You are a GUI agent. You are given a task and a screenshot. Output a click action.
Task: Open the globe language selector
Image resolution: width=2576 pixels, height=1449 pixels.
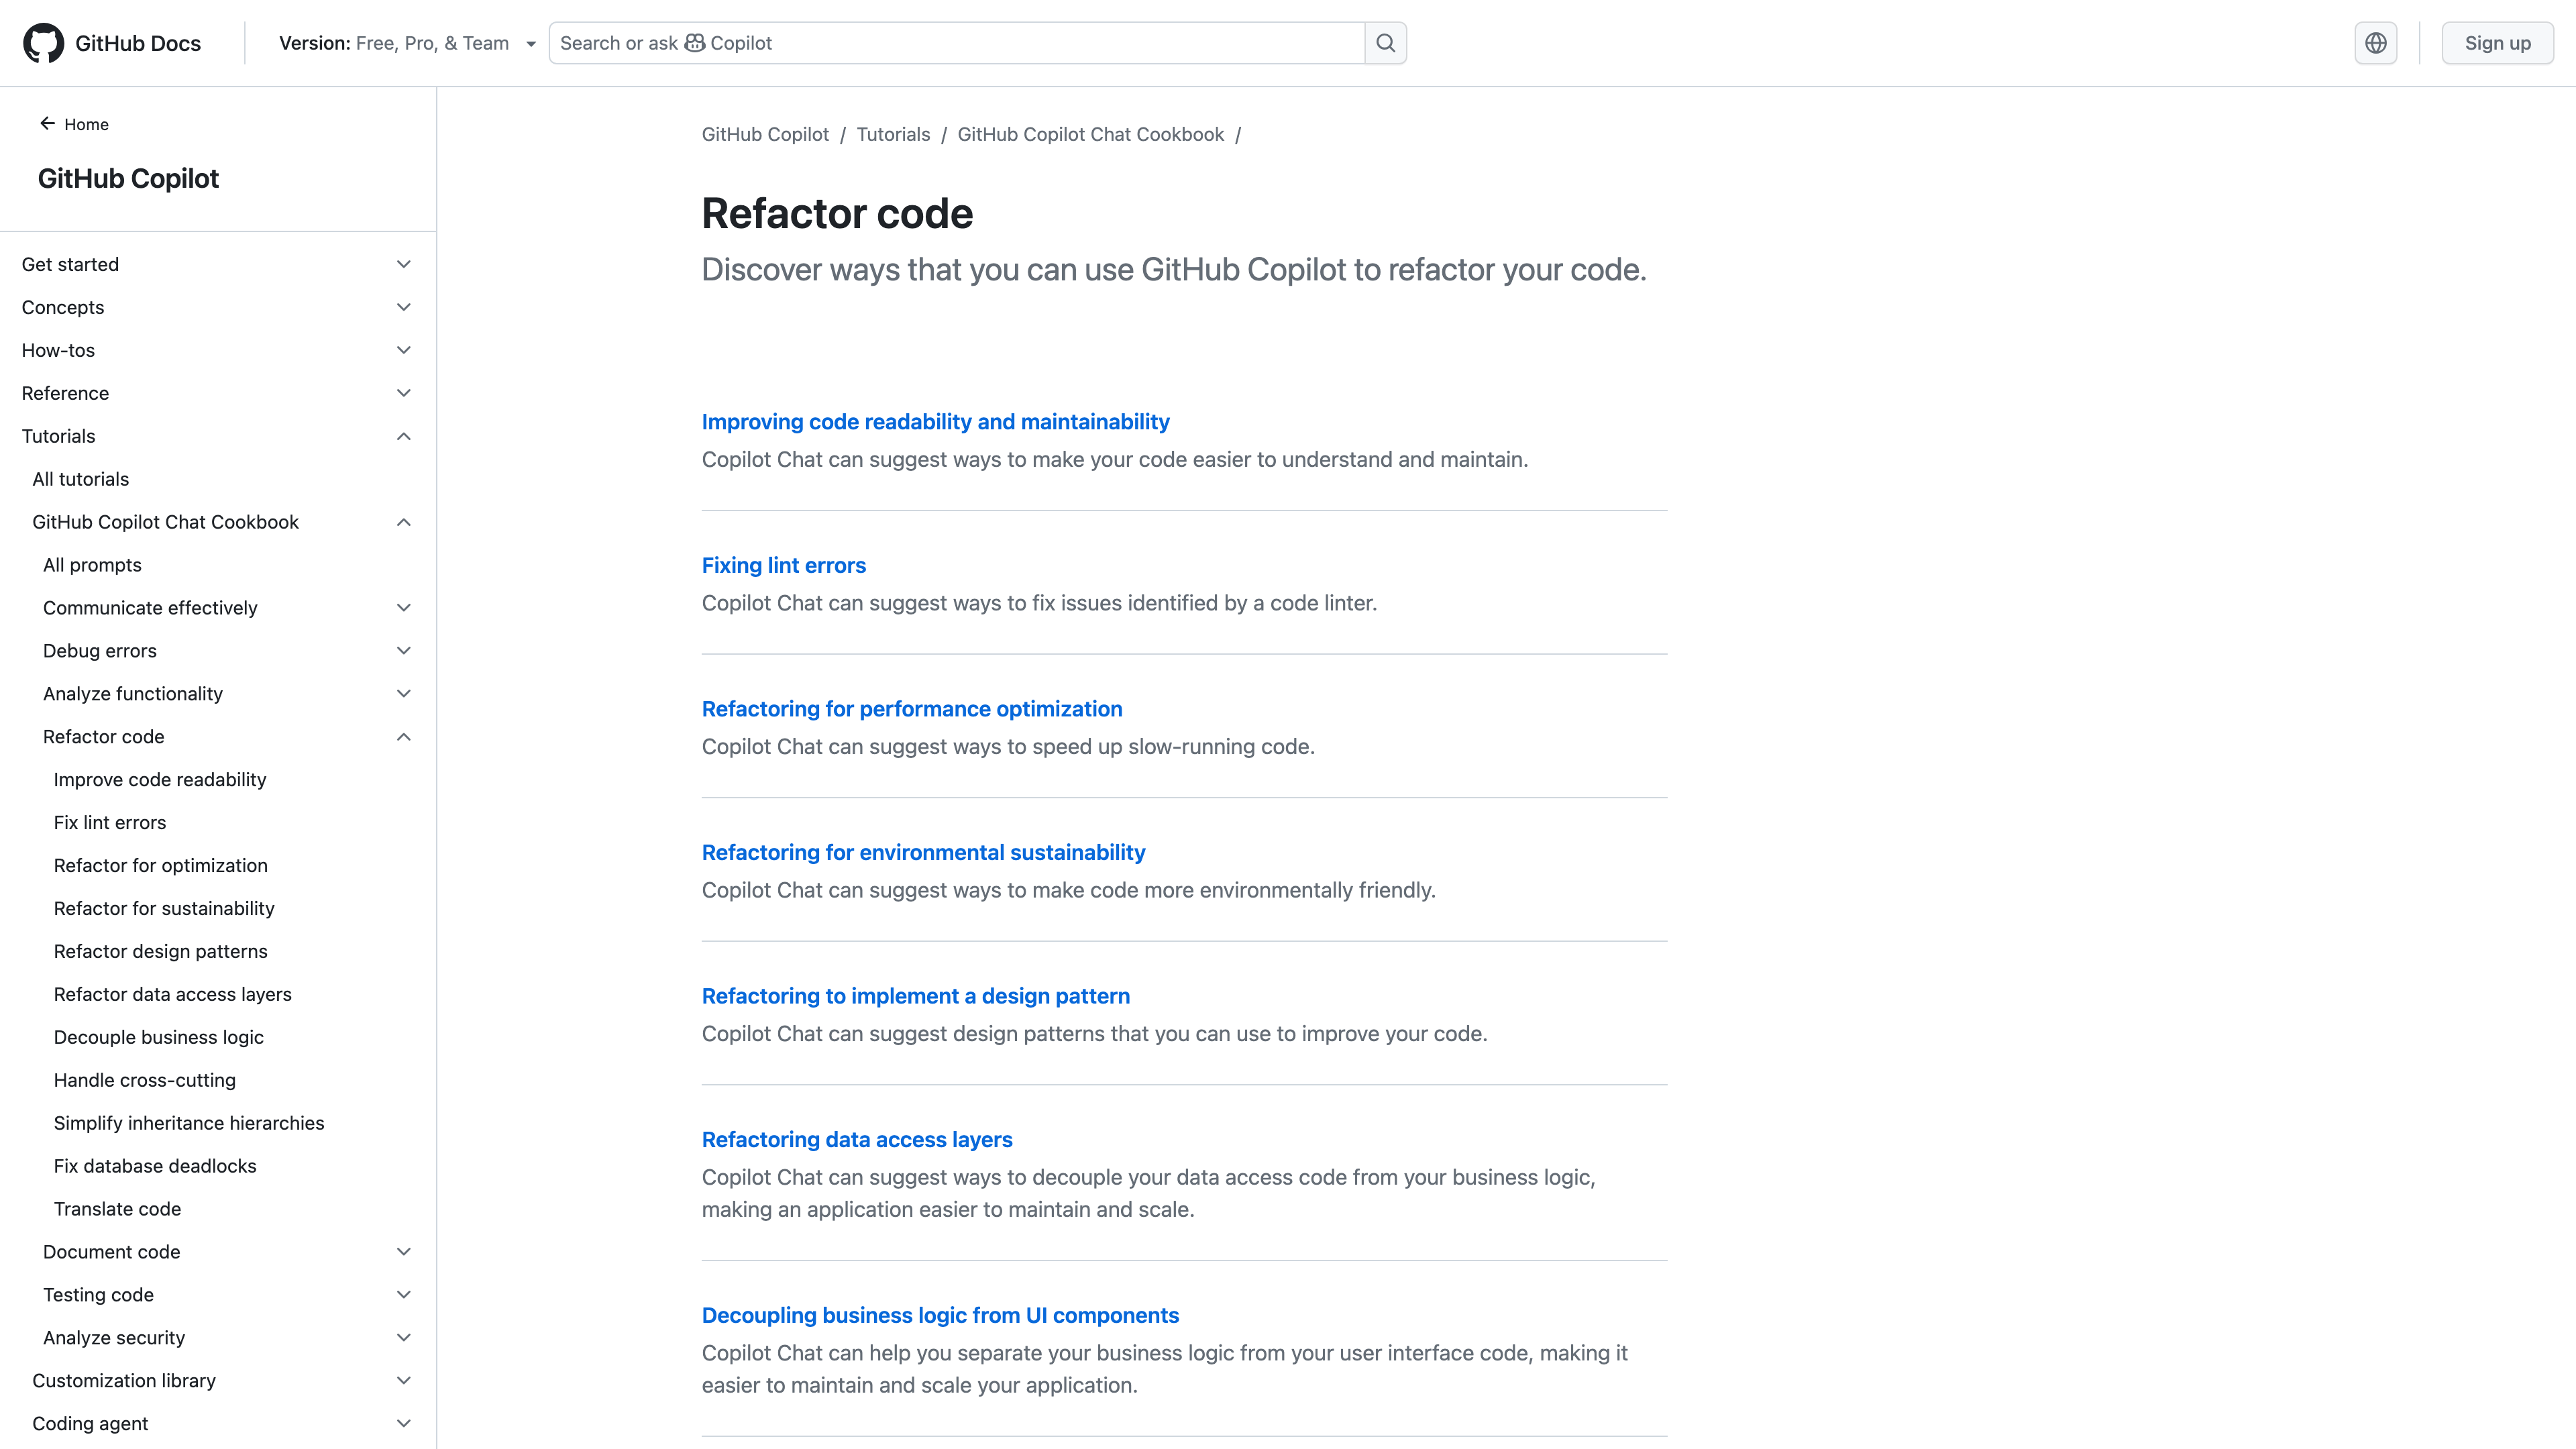click(x=2375, y=43)
